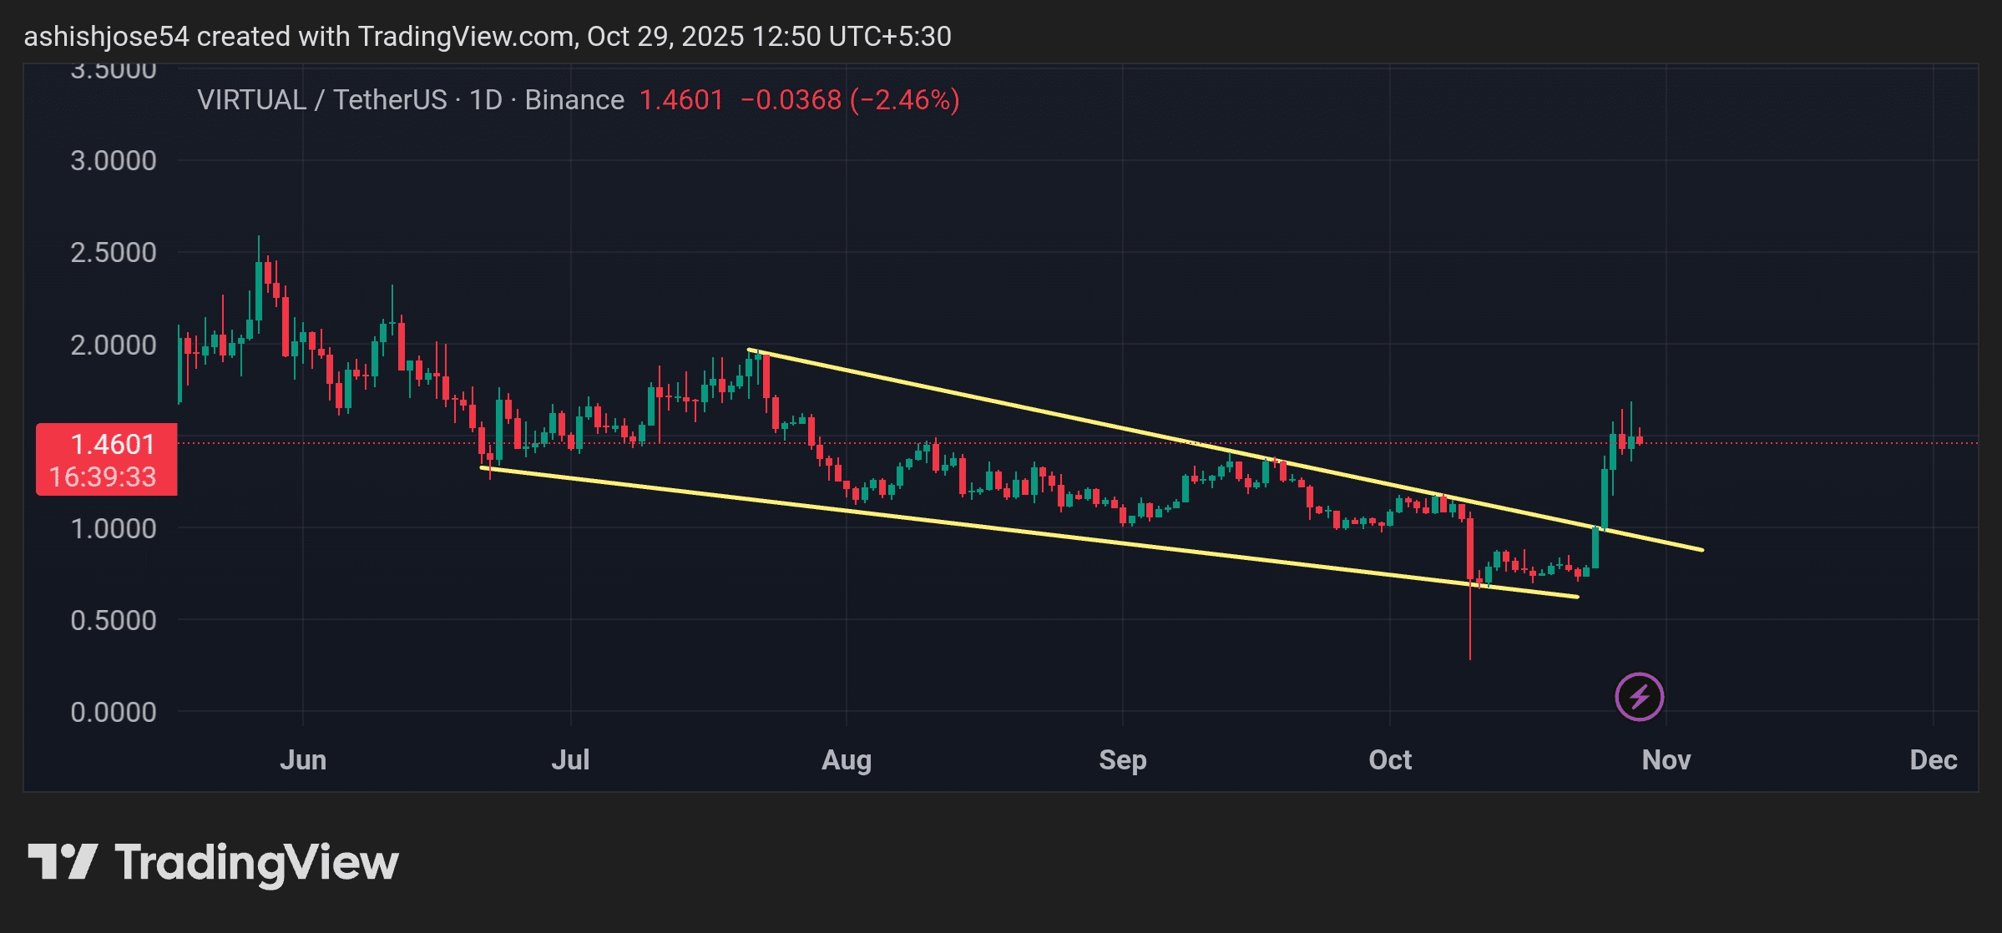
Task: Click the VIRTUAL / TetherUS symbol title
Action: click(x=322, y=100)
